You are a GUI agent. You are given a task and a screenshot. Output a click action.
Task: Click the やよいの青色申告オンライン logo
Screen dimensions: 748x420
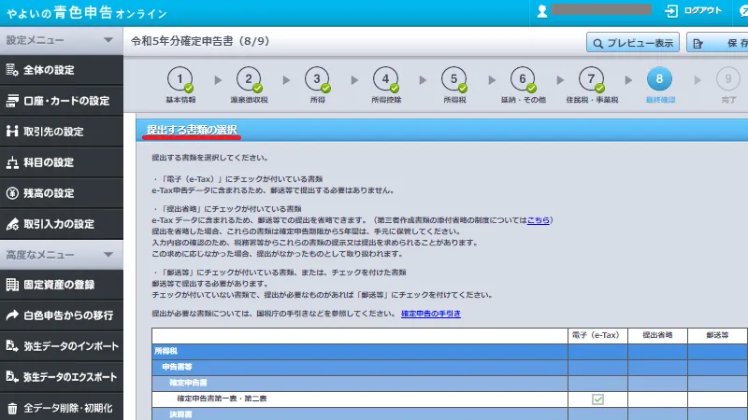[86, 12]
